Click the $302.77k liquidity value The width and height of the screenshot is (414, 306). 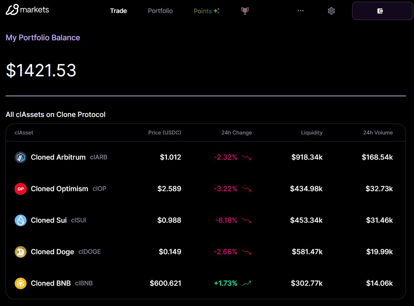[x=306, y=283]
